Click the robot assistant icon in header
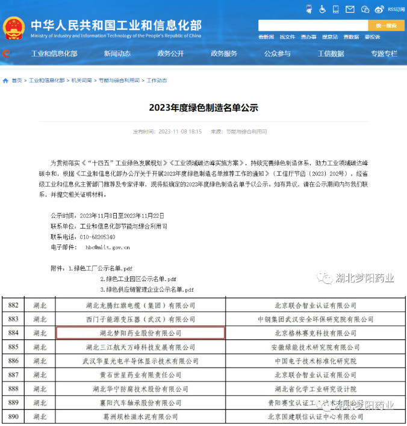 point(309,9)
